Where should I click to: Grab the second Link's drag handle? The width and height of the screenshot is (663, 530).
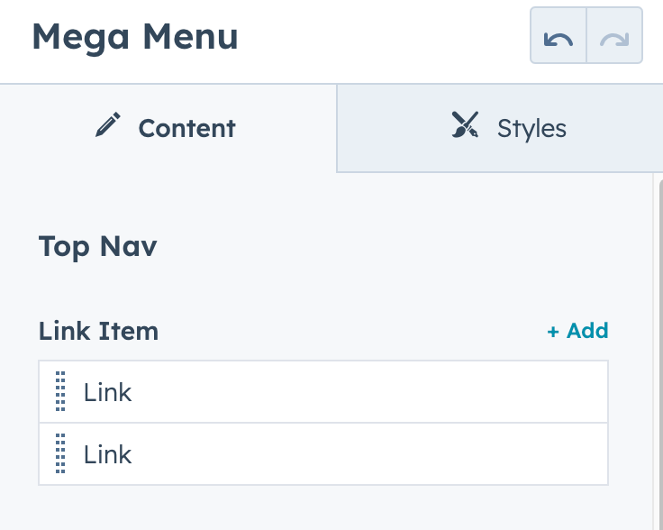[60, 454]
